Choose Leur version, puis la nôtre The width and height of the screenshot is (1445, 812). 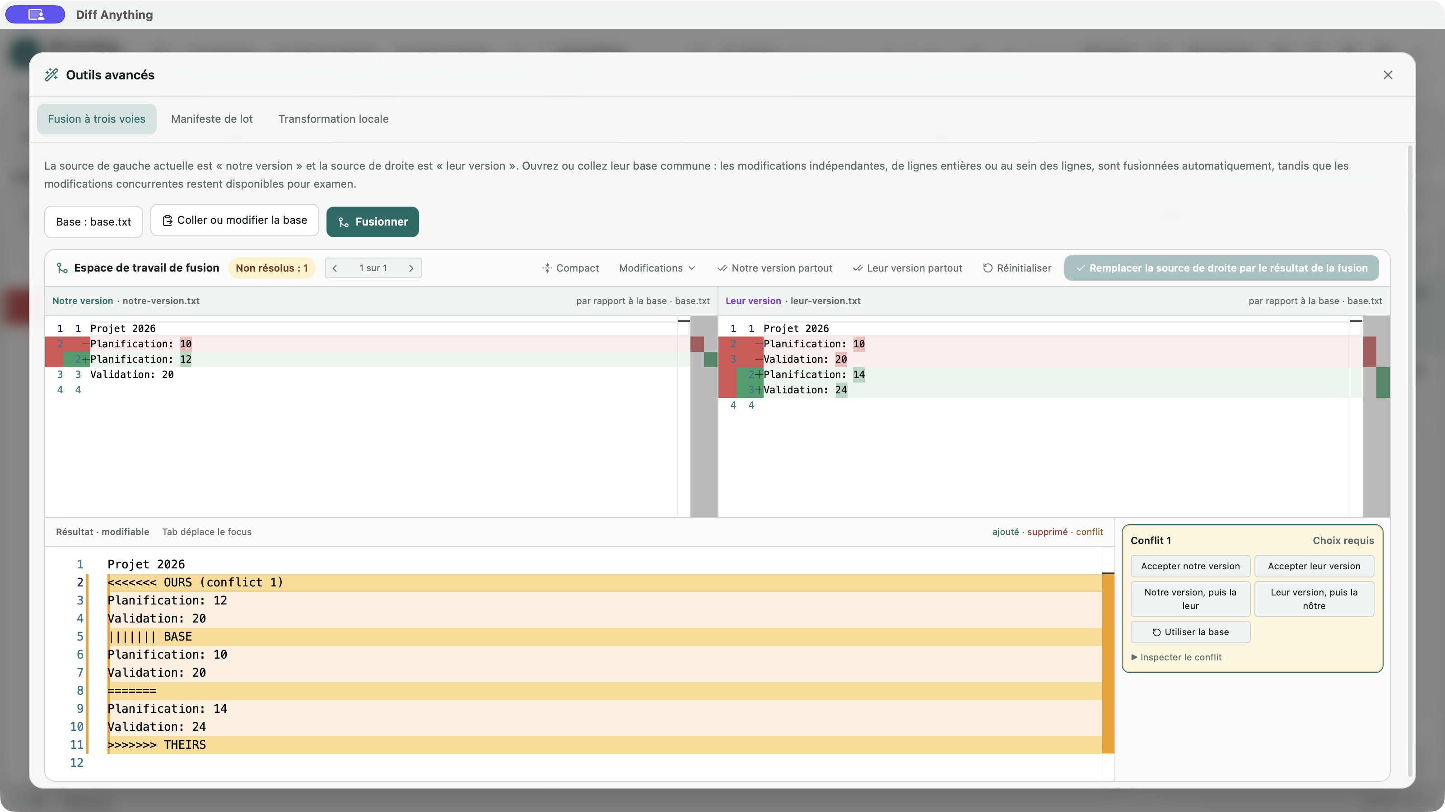1314,599
